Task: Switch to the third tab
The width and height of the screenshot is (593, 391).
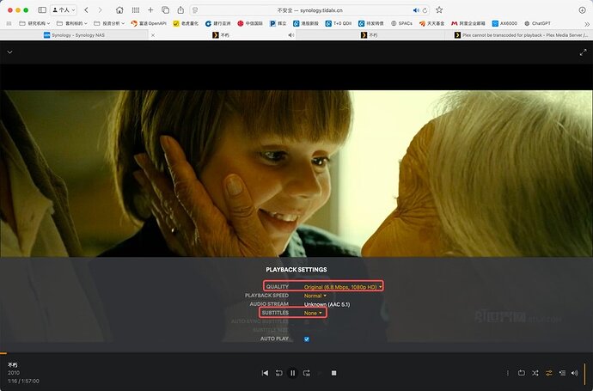Action: click(x=370, y=35)
